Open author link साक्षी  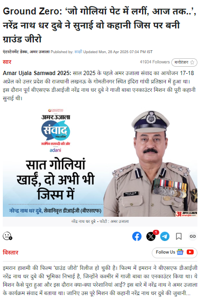(x=78, y=52)
